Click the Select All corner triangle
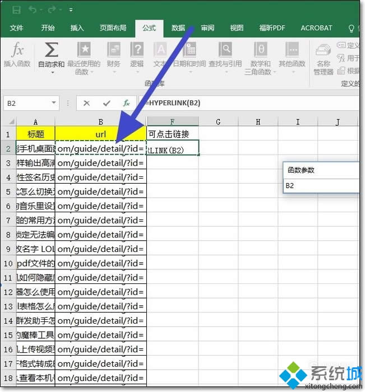365x392 pixels. point(11,122)
